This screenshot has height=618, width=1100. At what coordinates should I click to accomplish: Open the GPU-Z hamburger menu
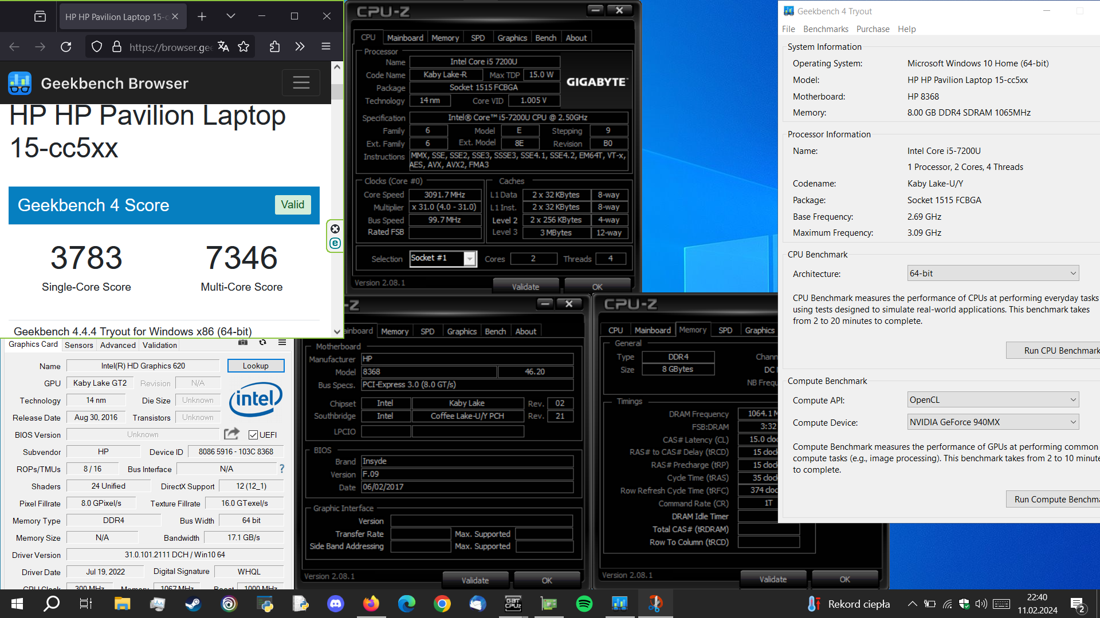(282, 343)
